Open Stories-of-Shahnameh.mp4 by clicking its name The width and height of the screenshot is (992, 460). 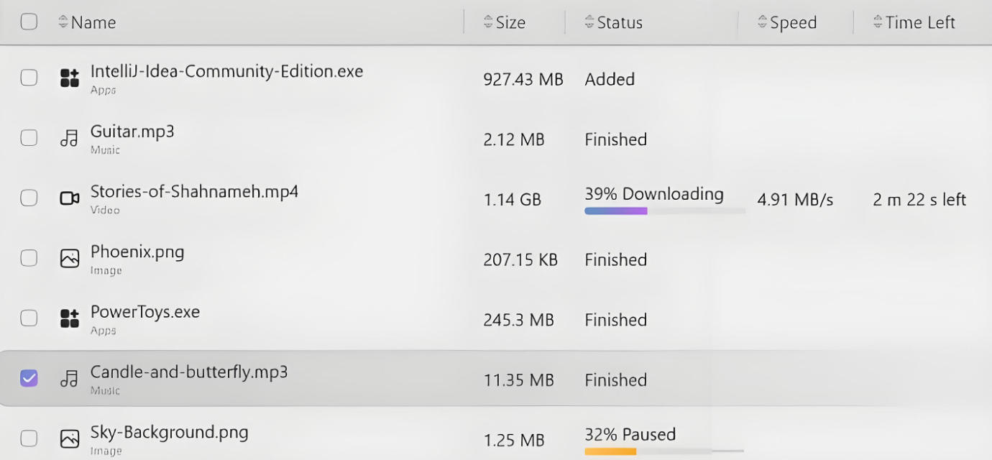click(193, 192)
